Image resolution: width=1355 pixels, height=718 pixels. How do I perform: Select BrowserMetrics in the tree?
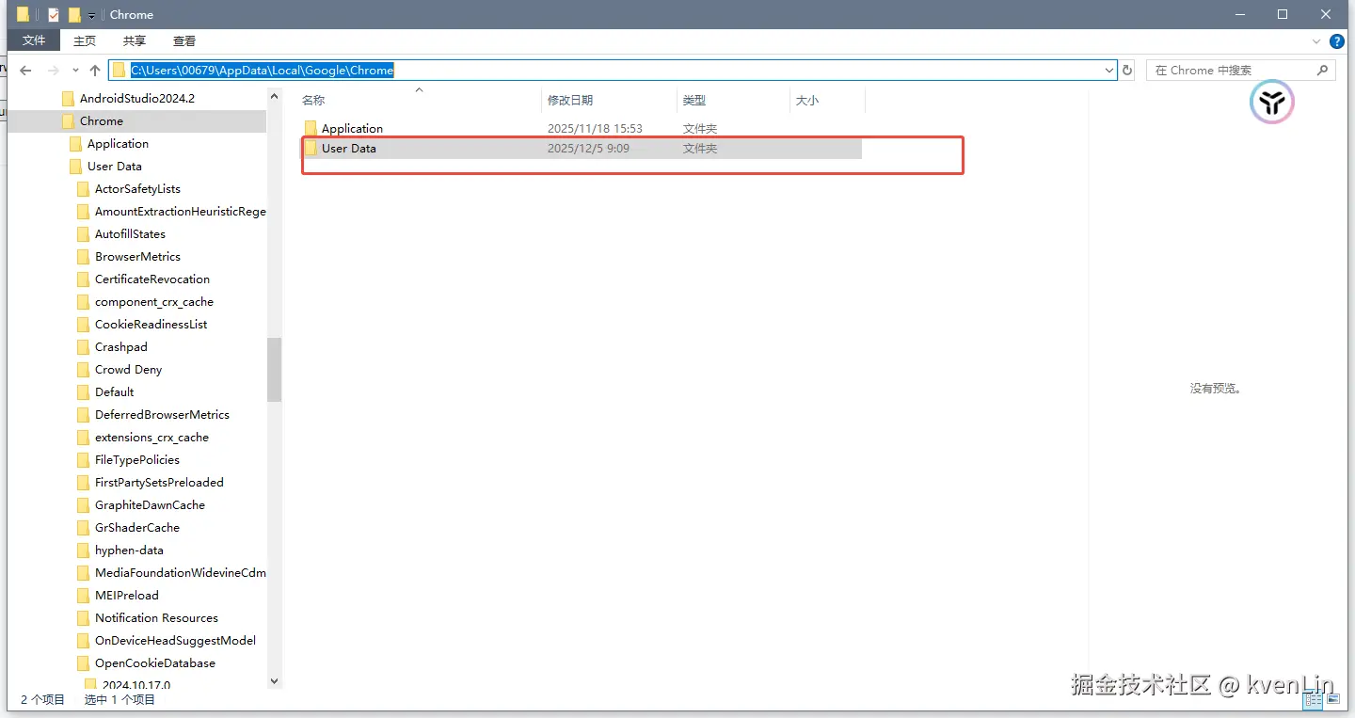(x=137, y=256)
